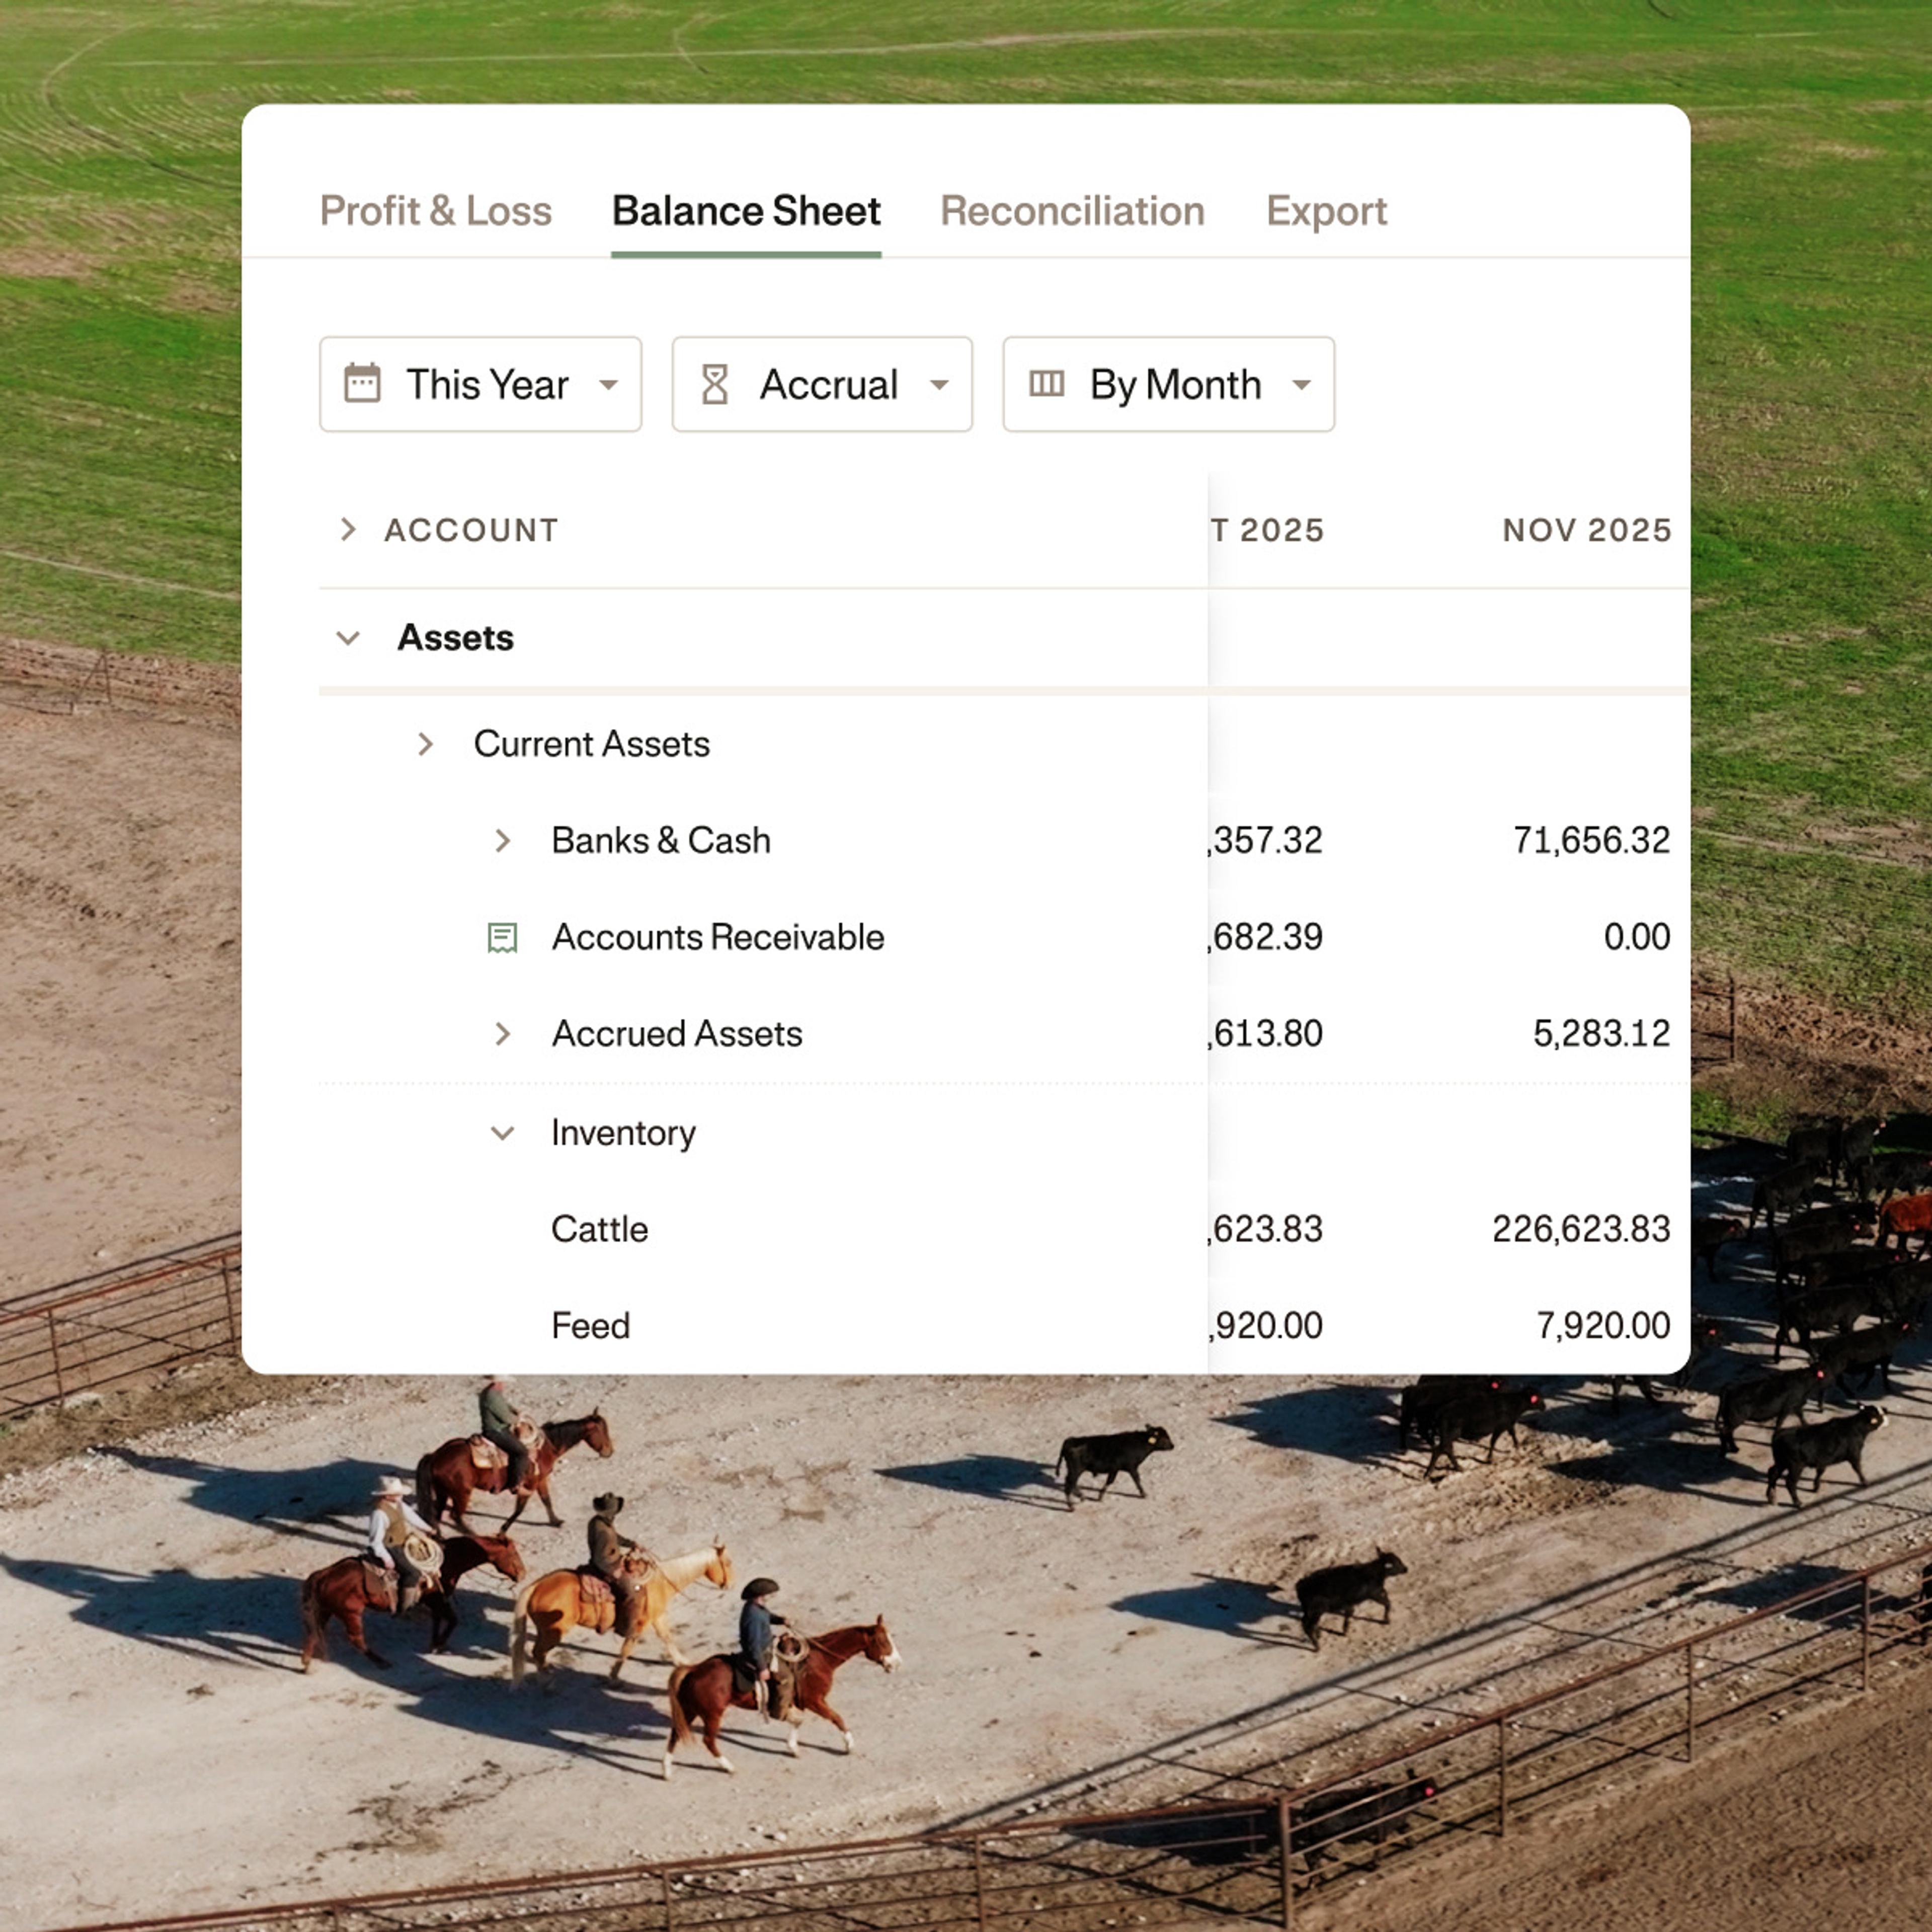Switch to the Profit & Loss tab

[x=435, y=211]
